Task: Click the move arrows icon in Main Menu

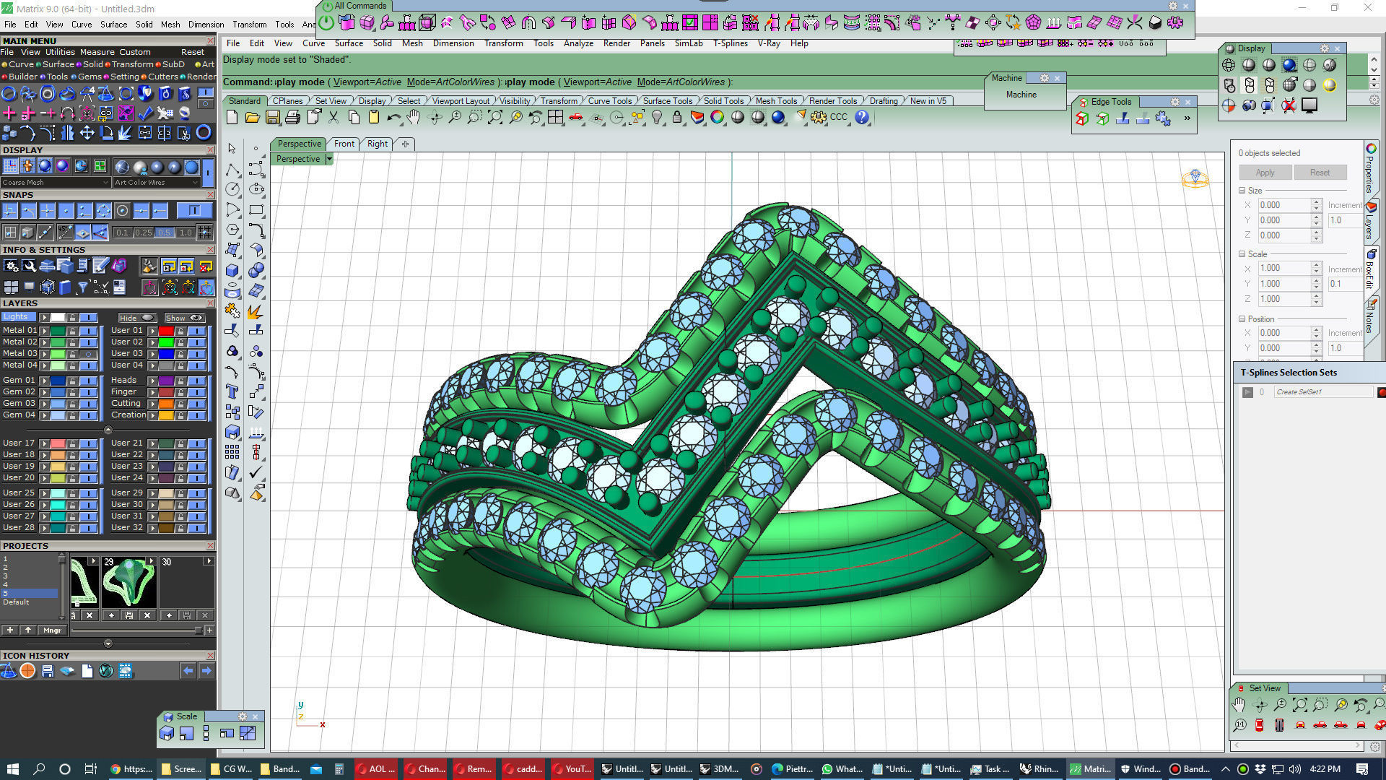Action: (x=87, y=133)
